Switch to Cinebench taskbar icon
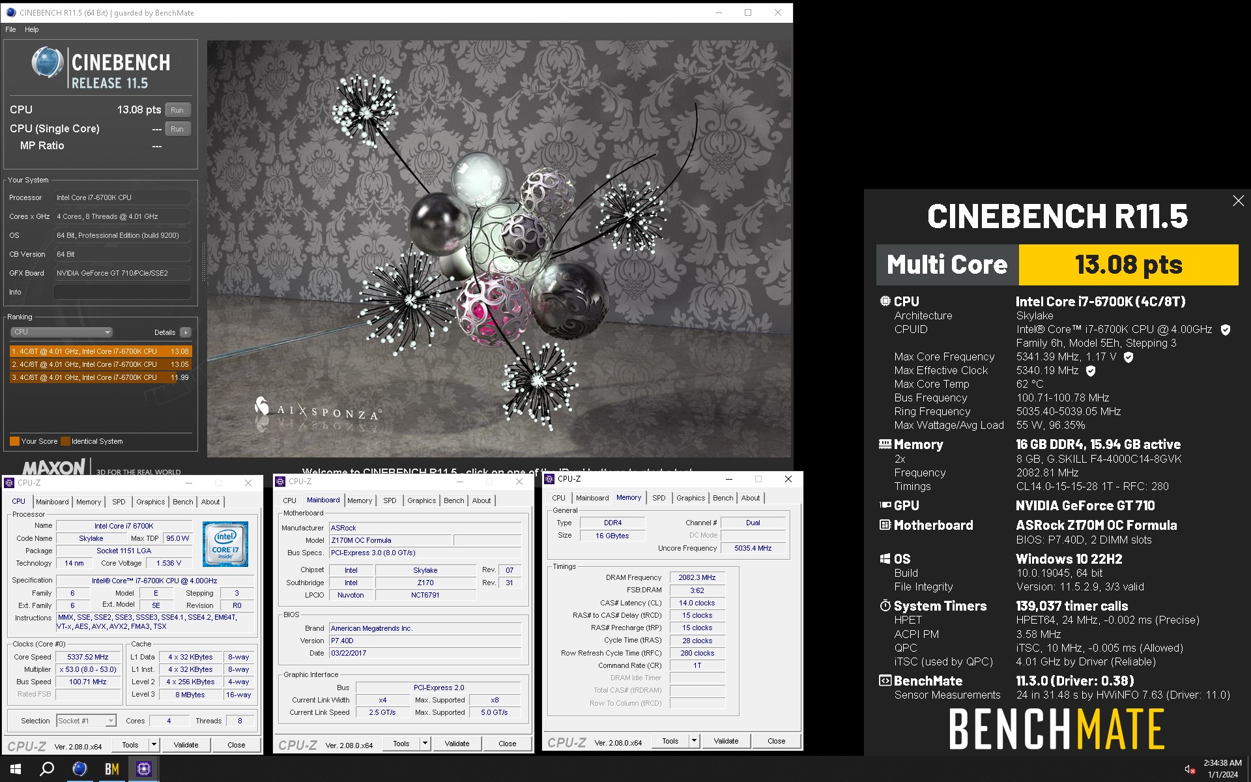The width and height of the screenshot is (1251, 782). click(79, 769)
